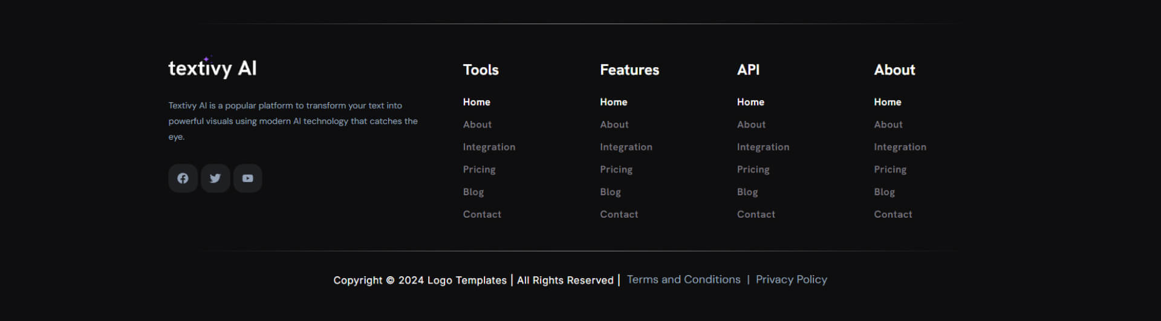Visit Integration in the About column
Screen dimensions: 1161x321
900,147
